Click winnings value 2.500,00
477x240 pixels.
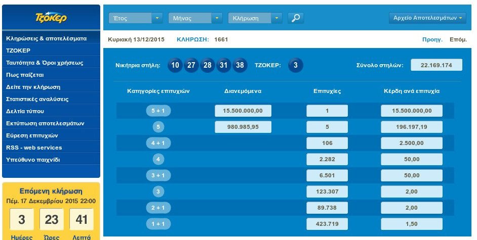coord(412,143)
